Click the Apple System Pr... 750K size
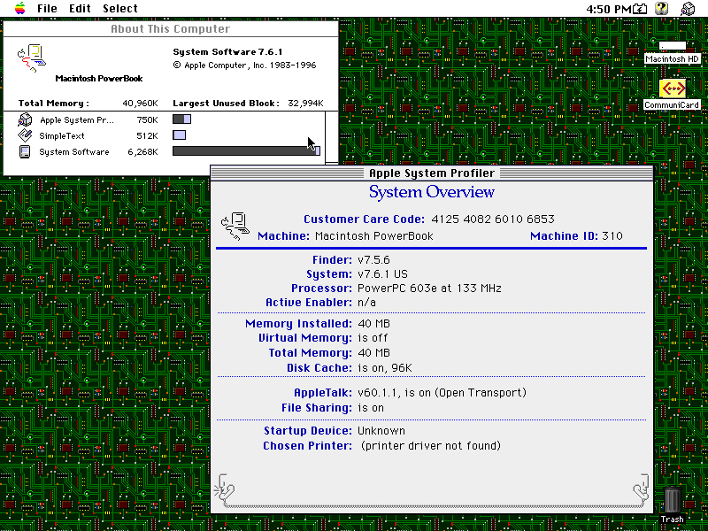Image resolution: width=708 pixels, height=531 pixels. pos(147,120)
